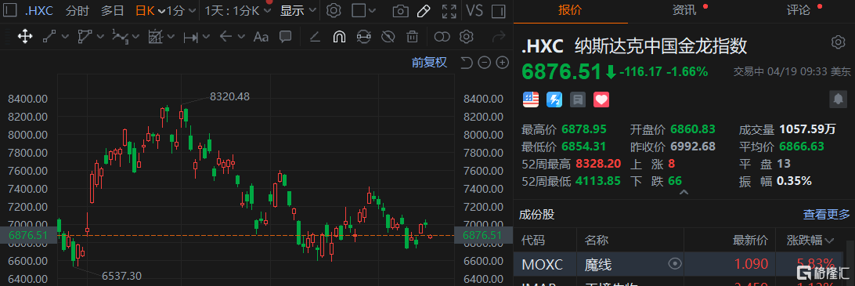Toggle watch eye icon on MOXC row
The image size is (855, 286).
pyautogui.click(x=675, y=264)
